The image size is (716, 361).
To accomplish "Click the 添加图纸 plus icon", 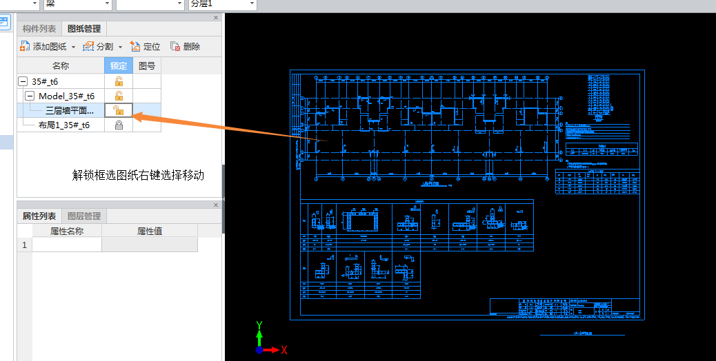I will (x=25, y=46).
